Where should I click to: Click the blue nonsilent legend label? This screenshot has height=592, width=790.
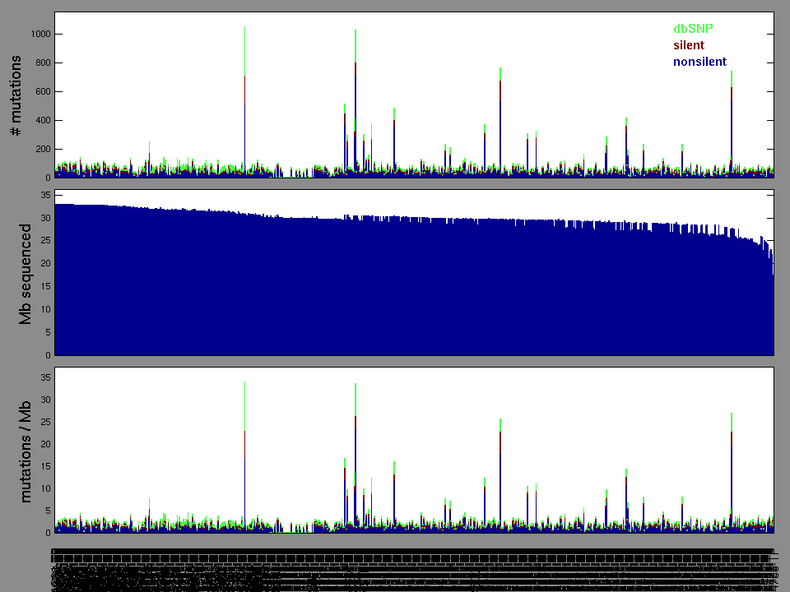coord(699,62)
